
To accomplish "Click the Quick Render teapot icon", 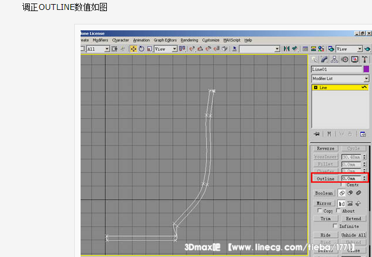I will tap(367, 49).
